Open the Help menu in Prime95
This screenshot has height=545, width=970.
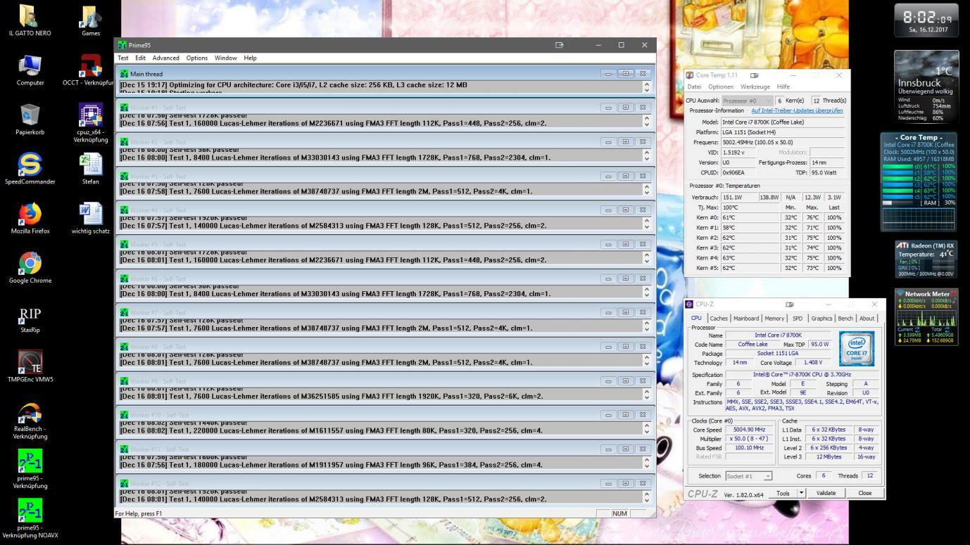(250, 58)
